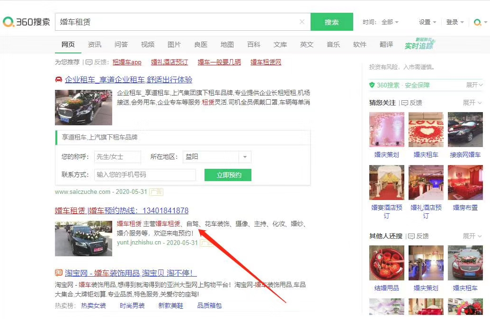Switch to the 百科 tab

coord(254,44)
